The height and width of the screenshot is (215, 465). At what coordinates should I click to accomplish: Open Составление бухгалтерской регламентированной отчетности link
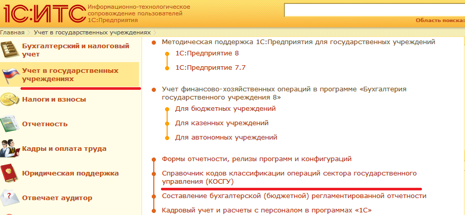[294, 196]
